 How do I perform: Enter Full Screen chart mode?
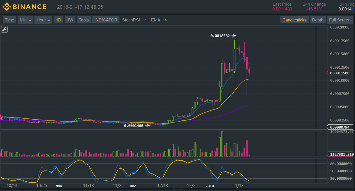tap(340, 20)
